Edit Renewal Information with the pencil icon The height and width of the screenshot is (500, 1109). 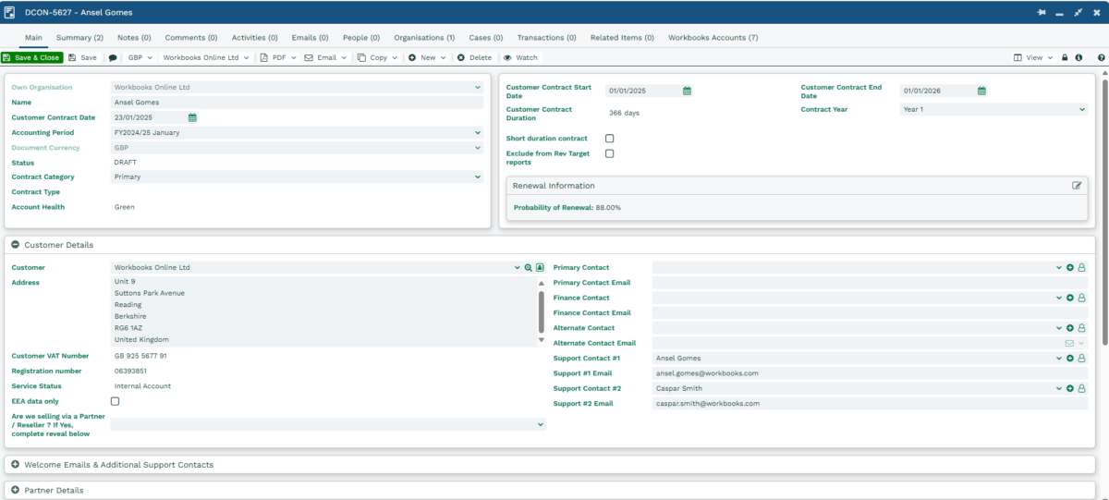pyautogui.click(x=1077, y=185)
